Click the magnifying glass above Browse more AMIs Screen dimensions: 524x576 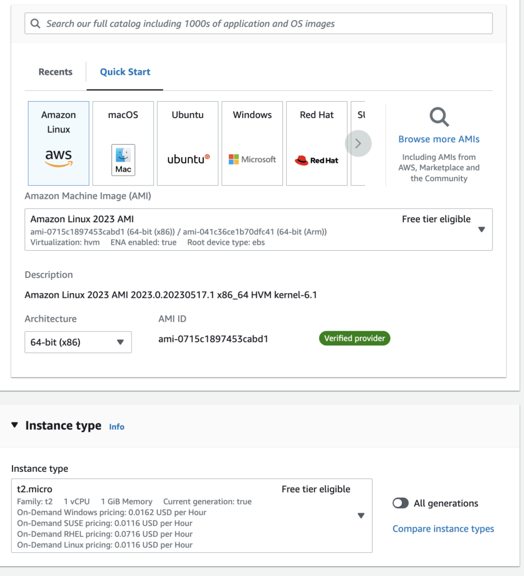point(439,117)
